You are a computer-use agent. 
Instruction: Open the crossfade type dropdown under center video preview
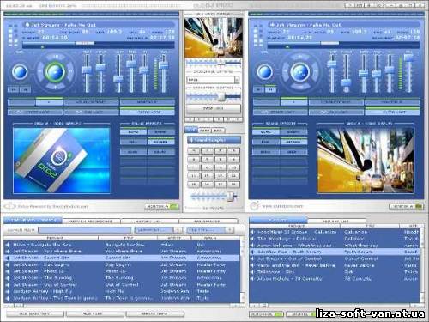pos(213,80)
